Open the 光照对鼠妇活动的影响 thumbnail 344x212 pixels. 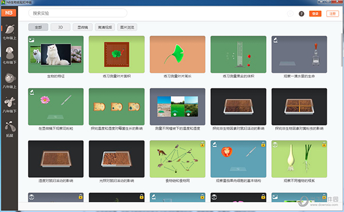point(117,159)
